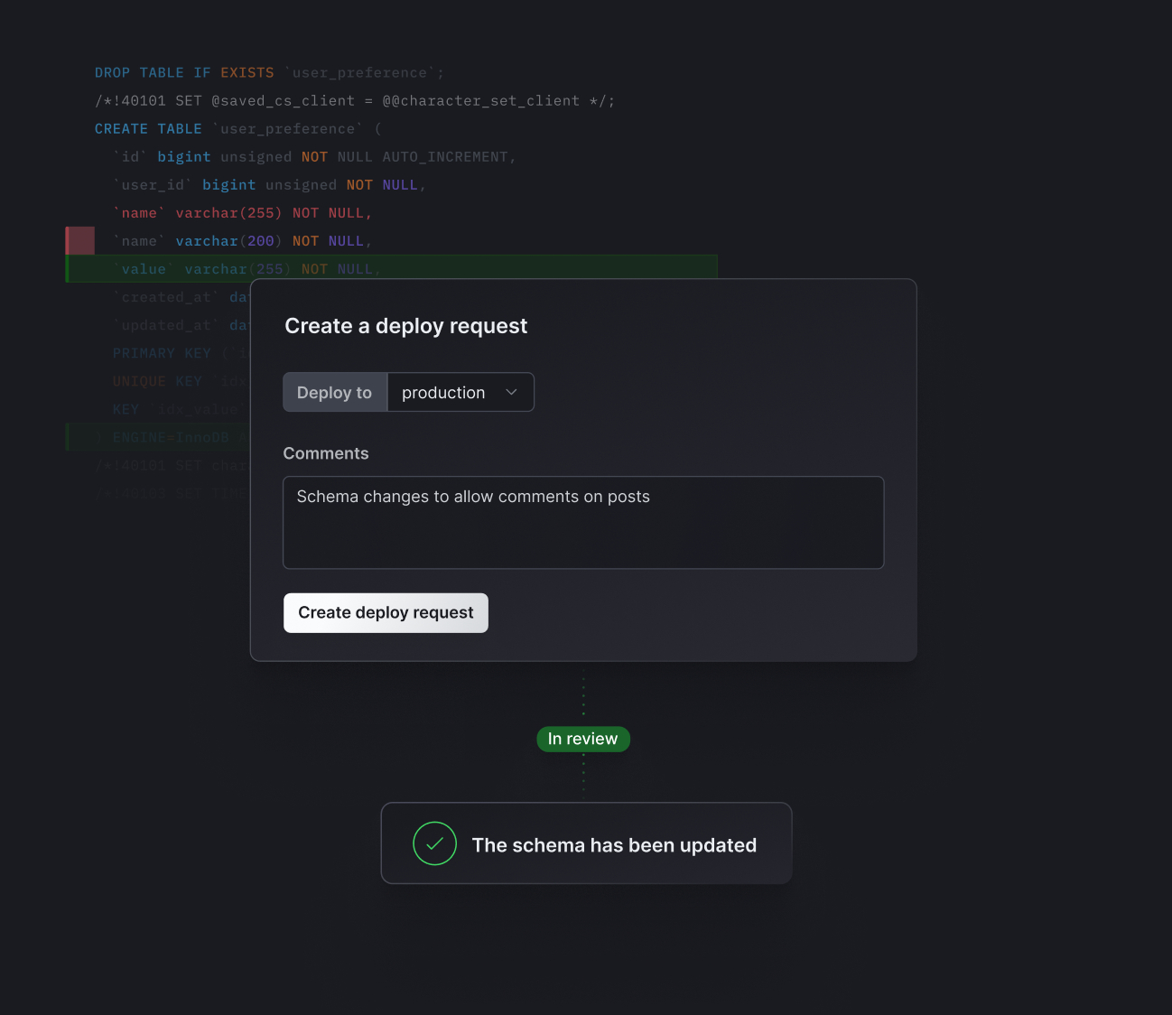
Task: Click the Create a deploy request title
Action: point(405,326)
